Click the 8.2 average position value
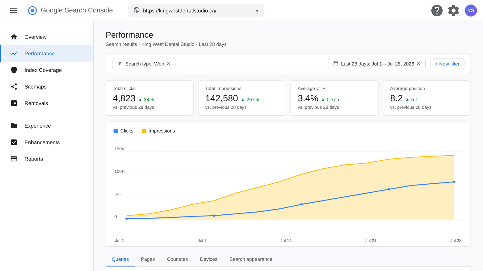The height and width of the screenshot is (271, 483). [x=396, y=98]
